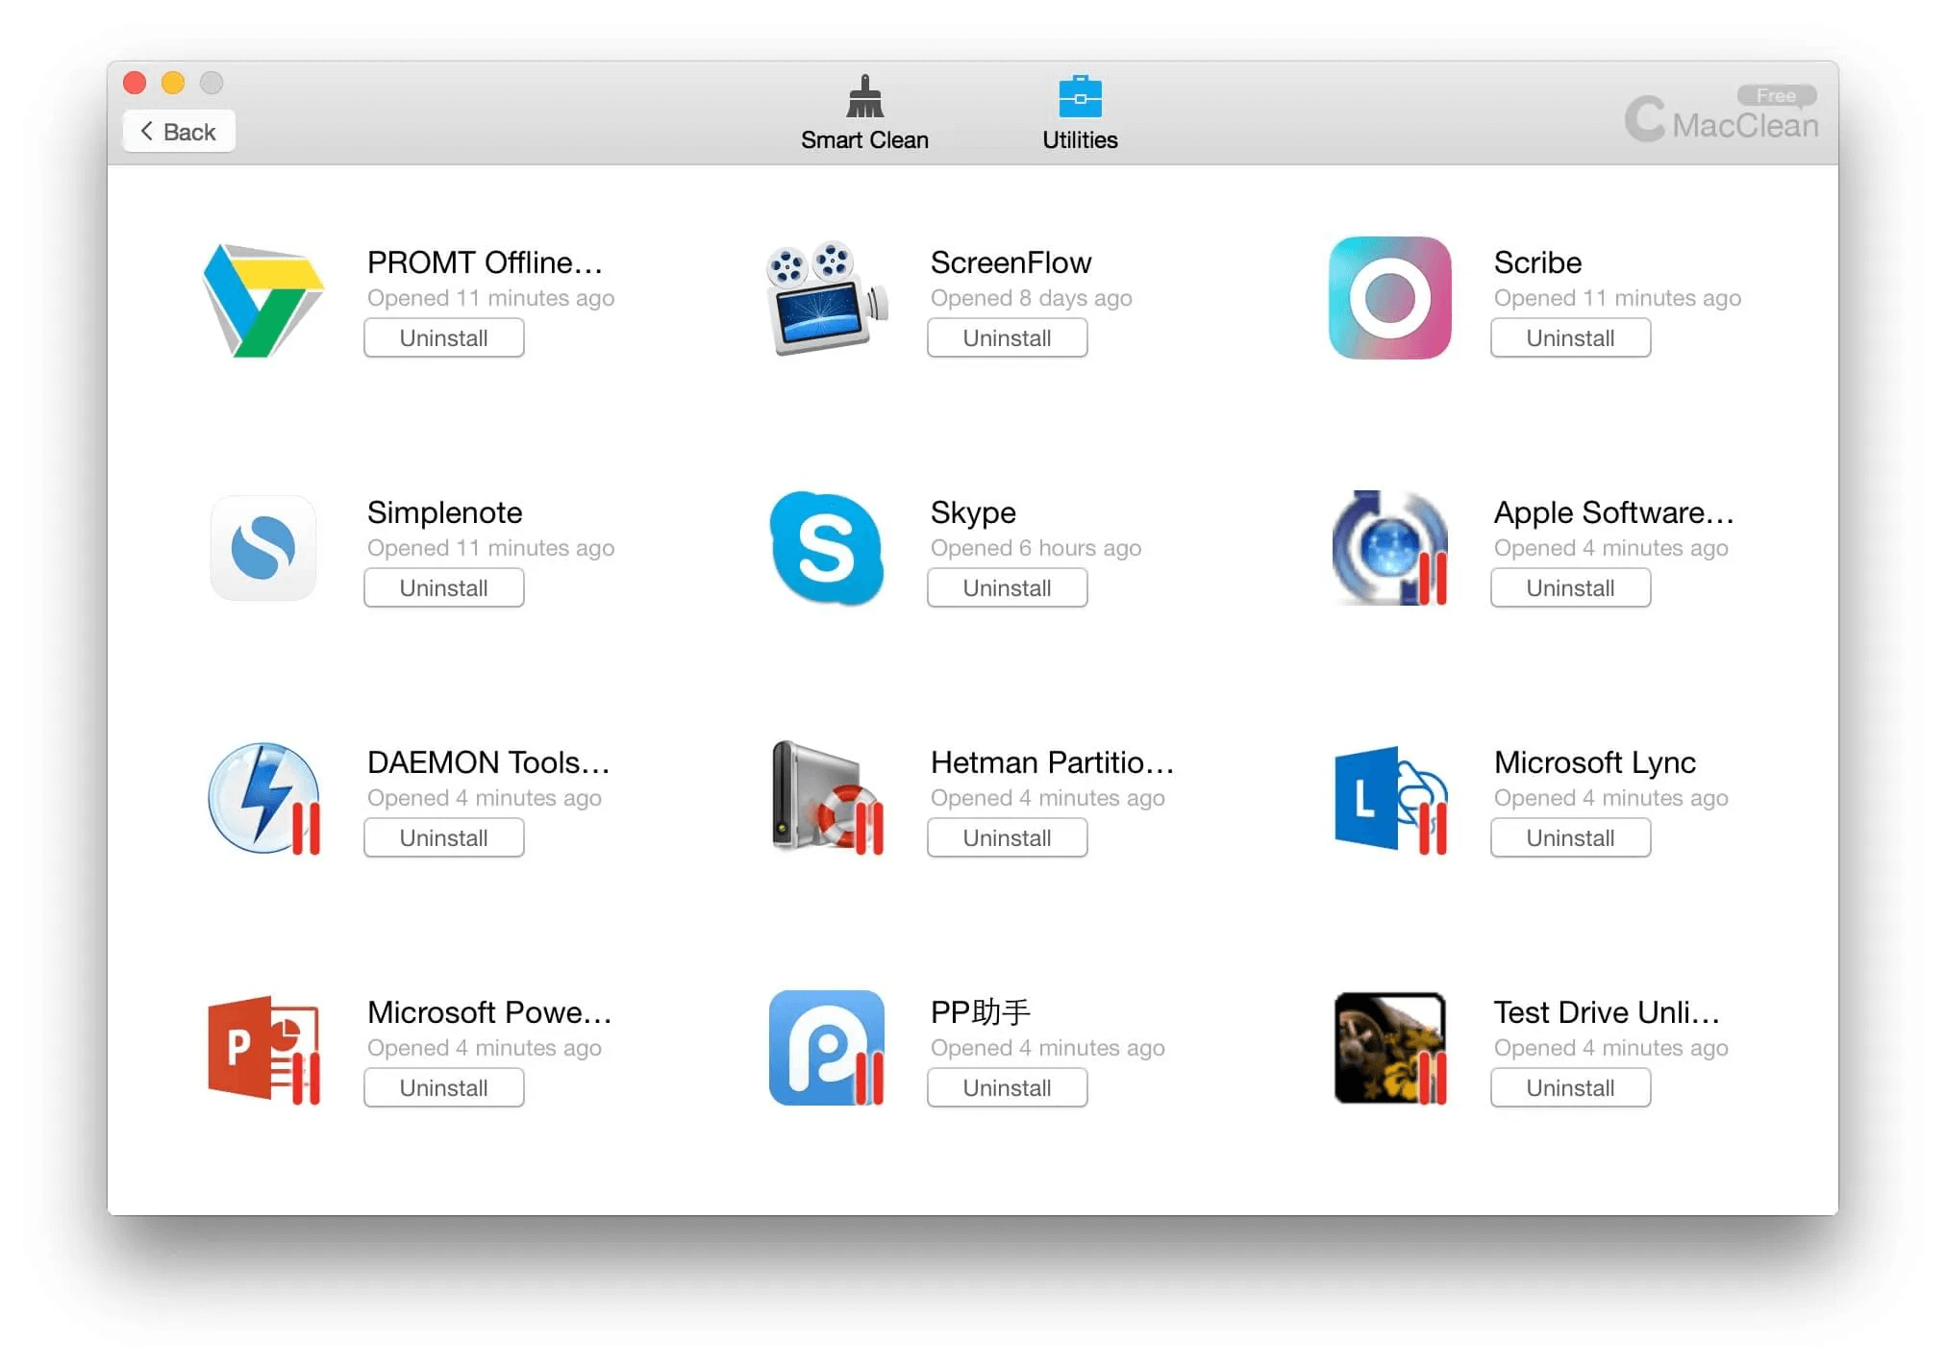Viewport: 1946px width, 1369px height.
Task: Select the Test Drive Unlimited thumbnail
Action: 1389,1048
